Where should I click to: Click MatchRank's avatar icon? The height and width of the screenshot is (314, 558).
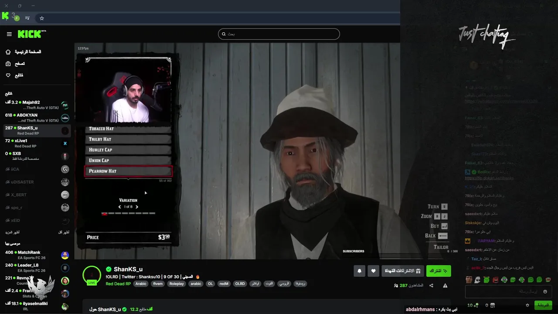(65, 255)
